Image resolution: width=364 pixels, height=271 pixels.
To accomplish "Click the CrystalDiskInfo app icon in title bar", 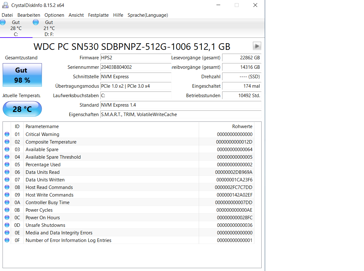I will point(5,5).
